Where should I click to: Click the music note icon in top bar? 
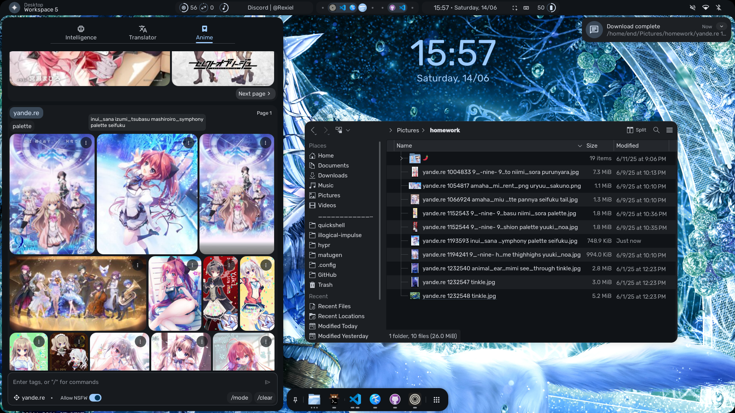pyautogui.click(x=224, y=8)
